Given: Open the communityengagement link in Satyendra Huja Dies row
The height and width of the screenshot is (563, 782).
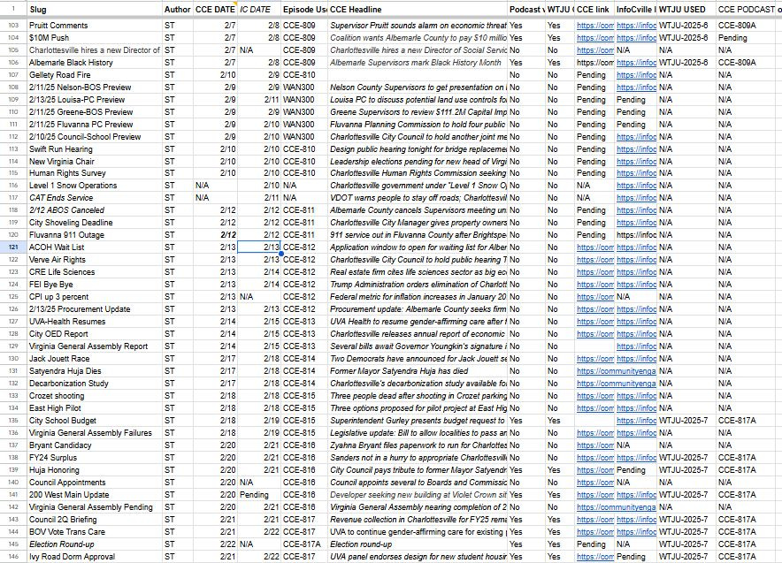Looking at the screenshot, I should pyautogui.click(x=616, y=371).
